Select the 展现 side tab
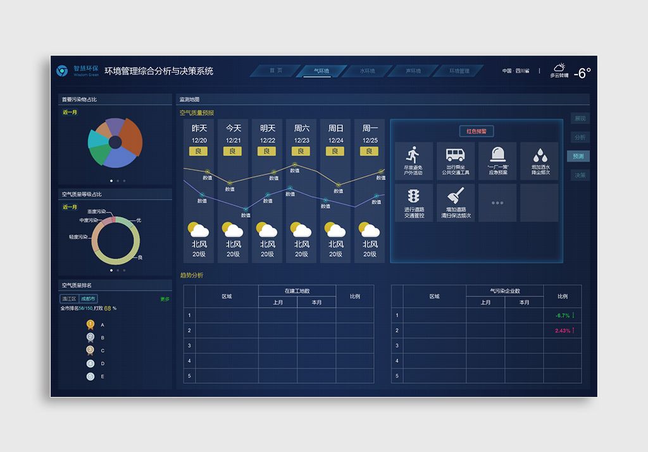648x452 pixels. tap(580, 118)
